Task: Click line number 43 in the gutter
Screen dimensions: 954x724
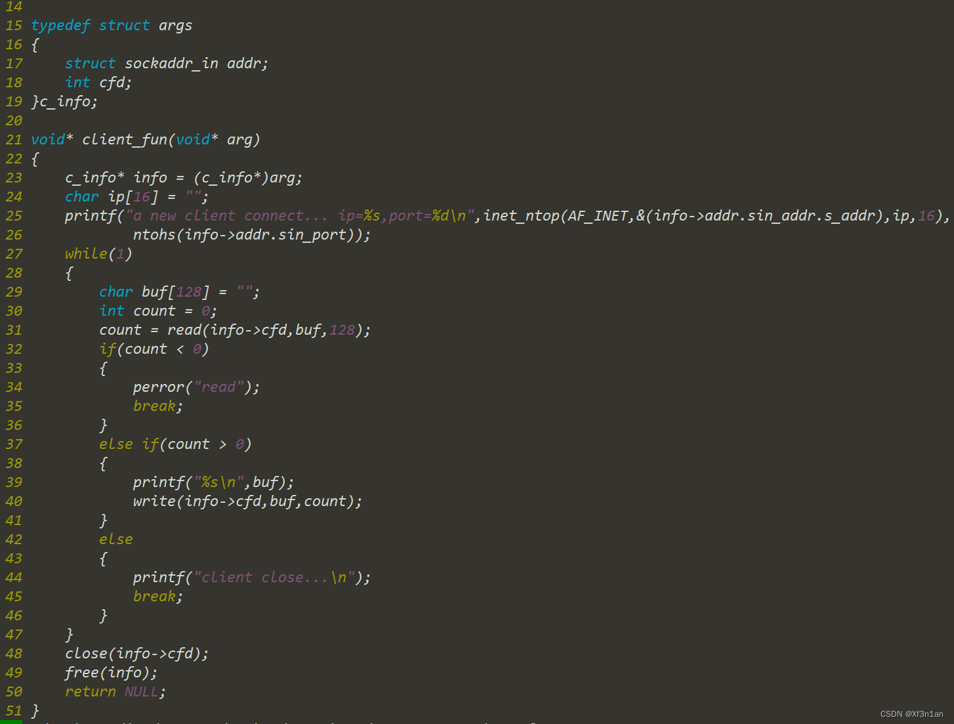Action: click(14, 559)
